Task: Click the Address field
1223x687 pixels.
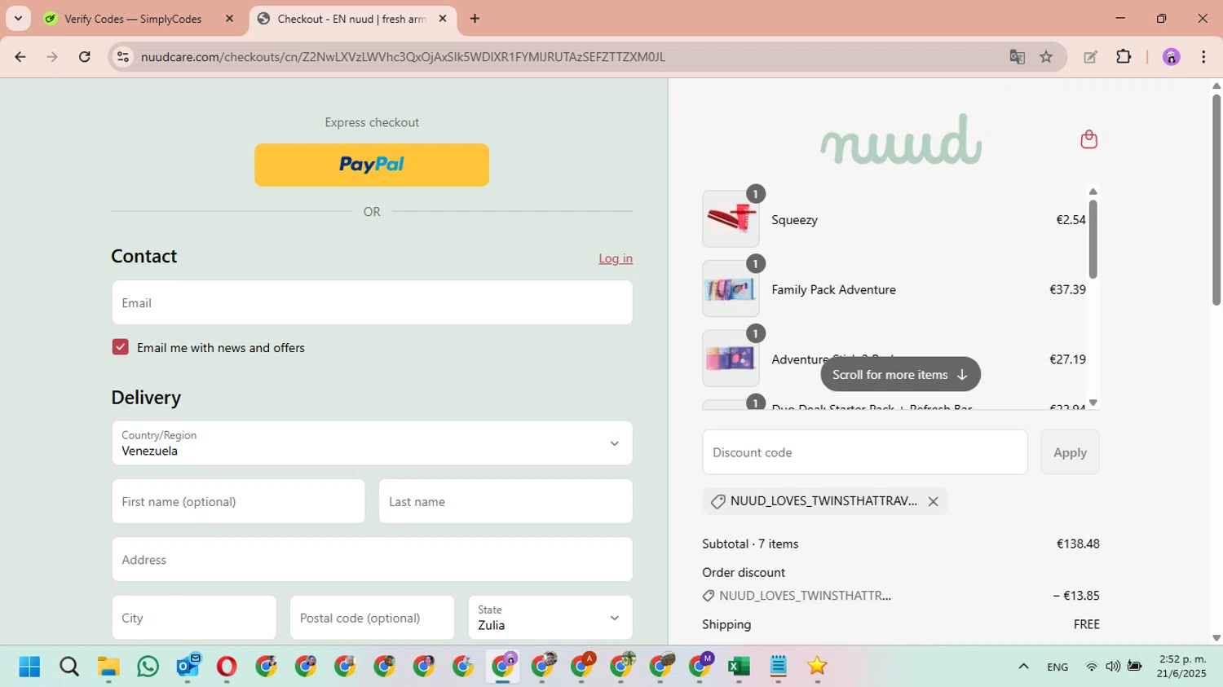Action: click(x=372, y=560)
